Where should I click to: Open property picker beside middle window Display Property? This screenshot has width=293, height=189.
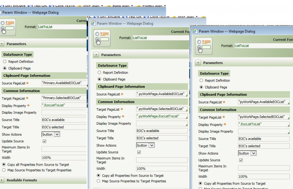pyautogui.click(x=186, y=118)
